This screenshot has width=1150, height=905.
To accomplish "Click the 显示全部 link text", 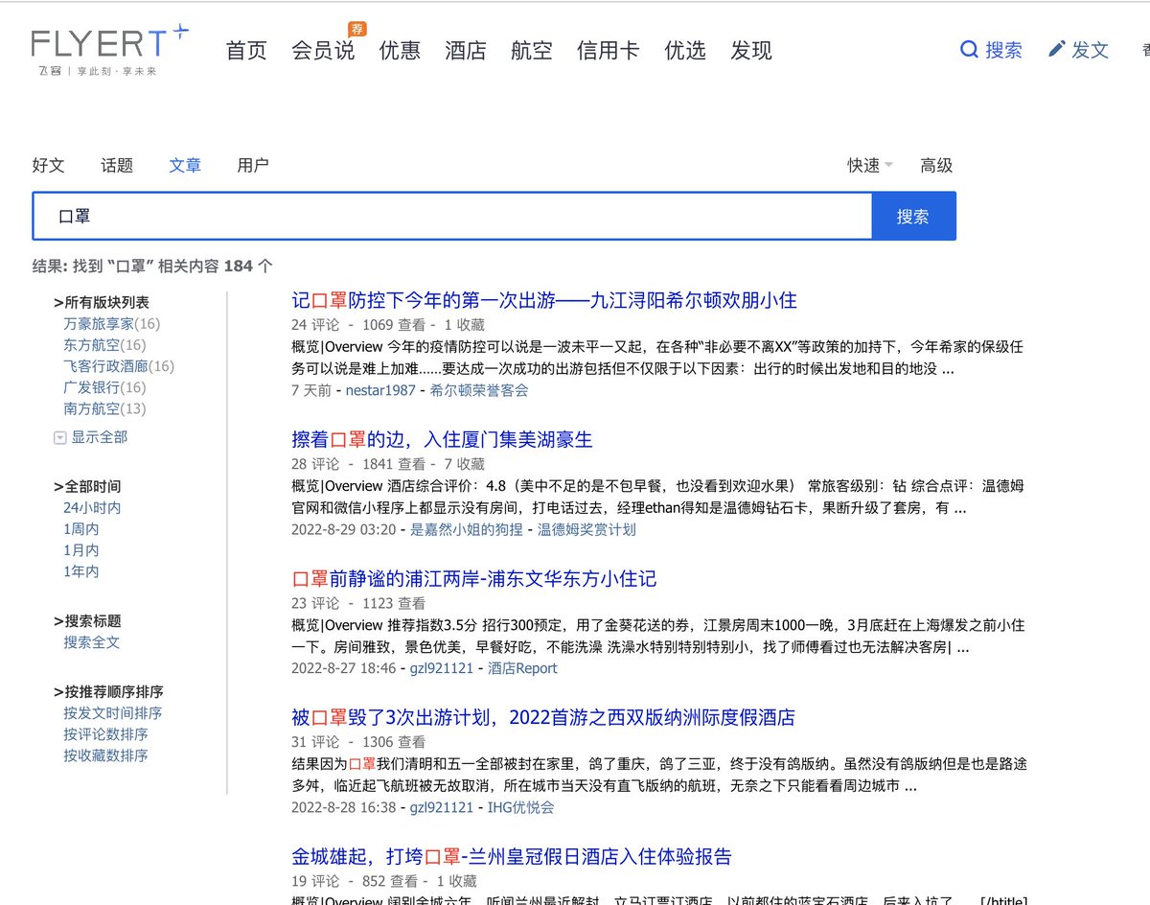I will tap(100, 437).
